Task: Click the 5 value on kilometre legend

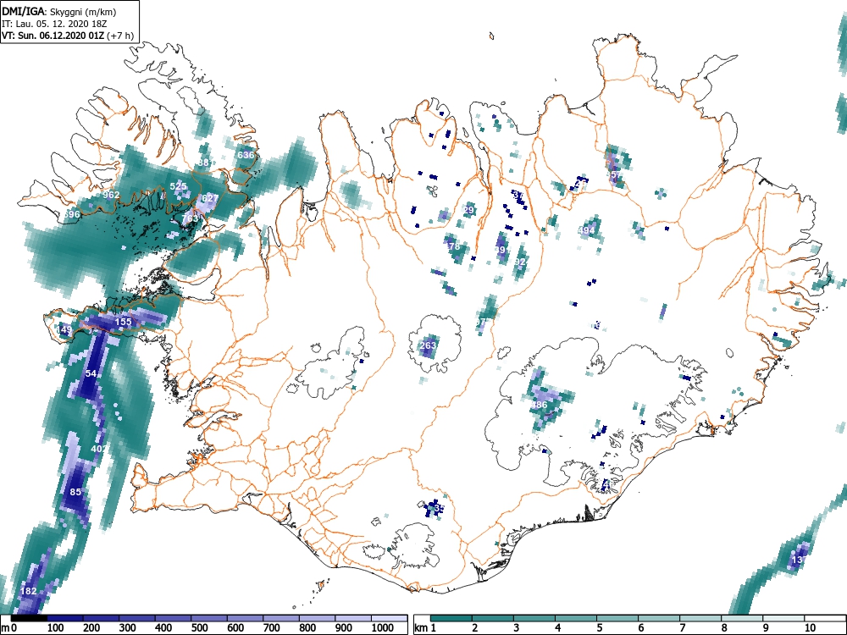Action: tap(600, 628)
